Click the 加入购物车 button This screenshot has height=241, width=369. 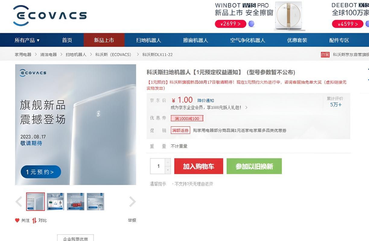point(199,166)
